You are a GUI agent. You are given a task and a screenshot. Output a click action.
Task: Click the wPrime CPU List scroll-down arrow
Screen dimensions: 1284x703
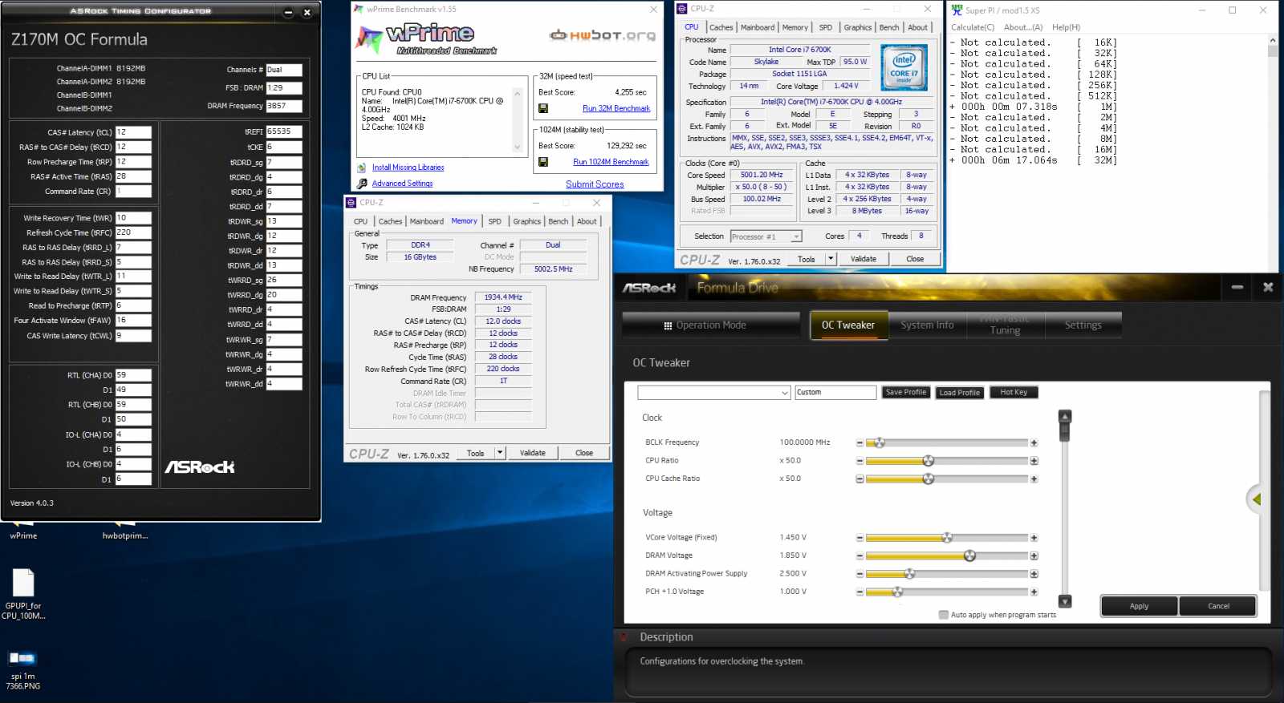coord(517,147)
